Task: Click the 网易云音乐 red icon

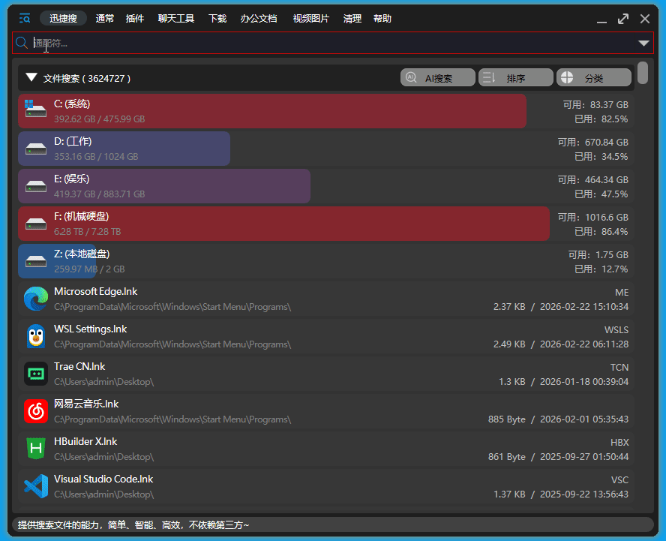Action: click(x=35, y=411)
